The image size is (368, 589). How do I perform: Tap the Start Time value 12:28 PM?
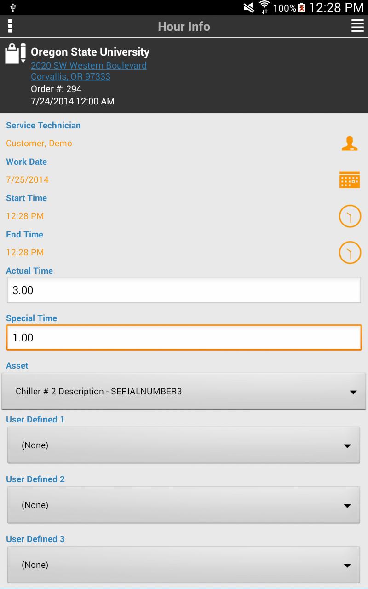pyautogui.click(x=25, y=216)
